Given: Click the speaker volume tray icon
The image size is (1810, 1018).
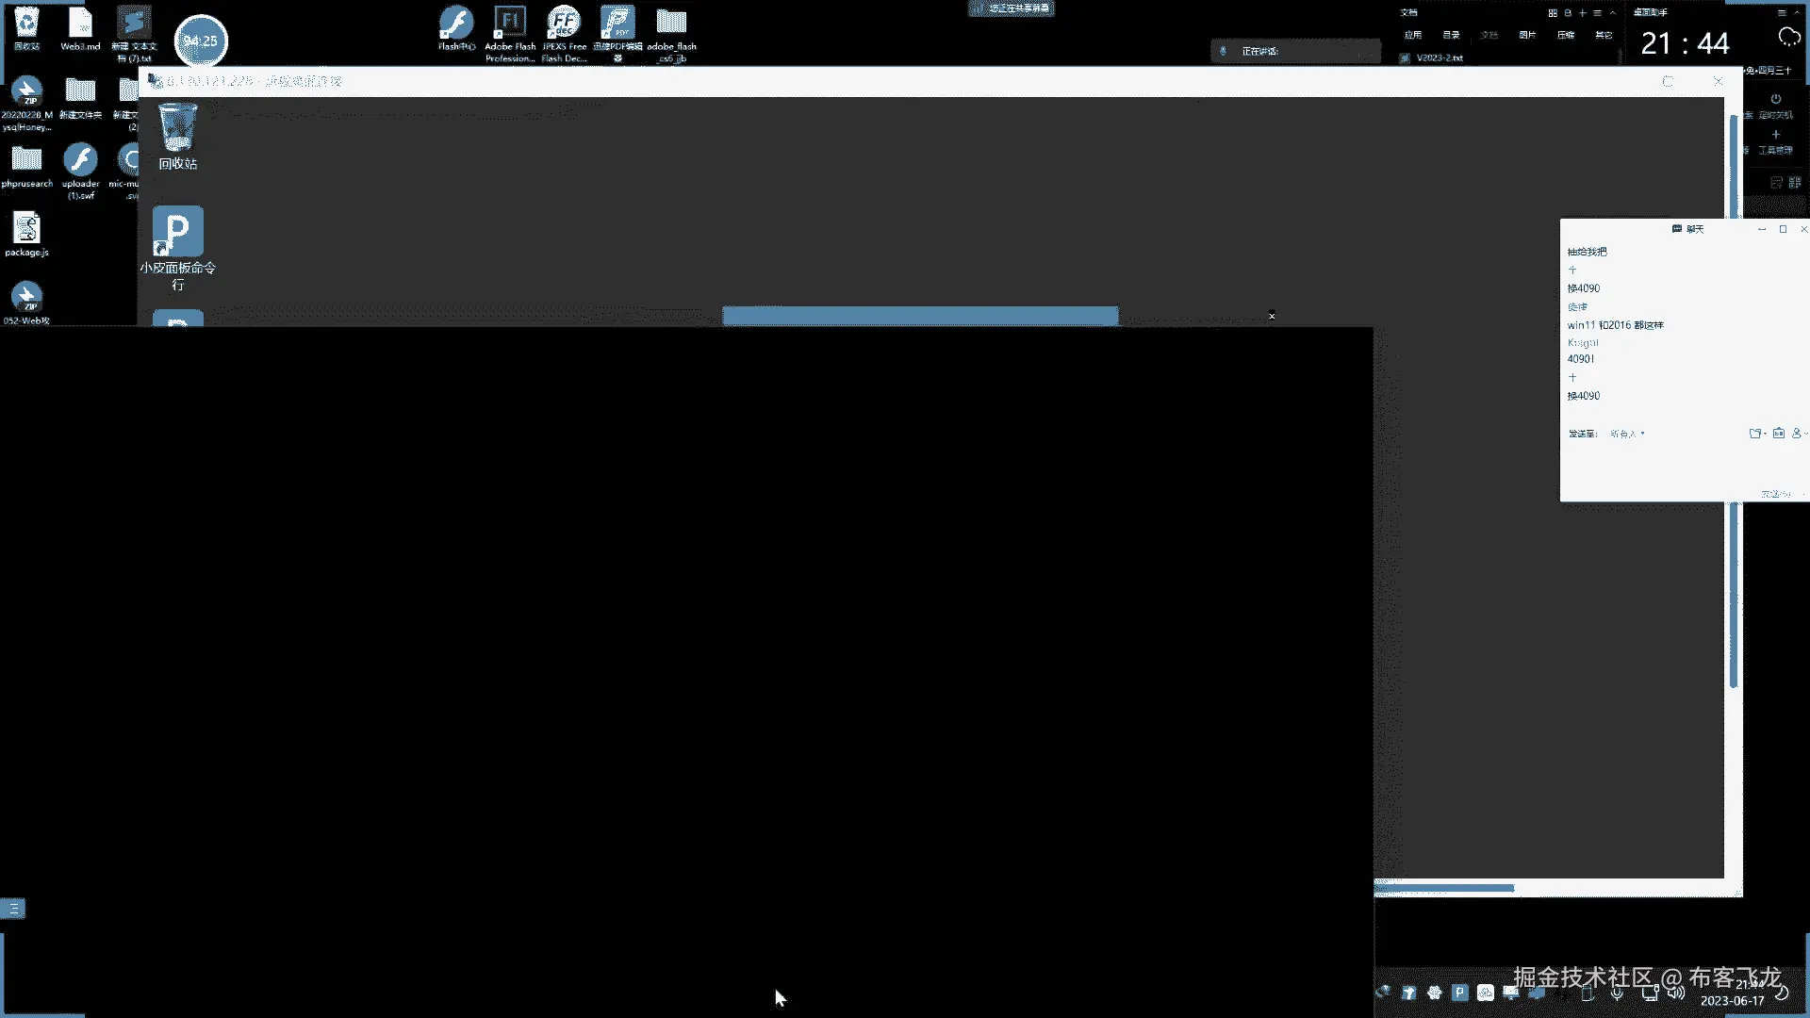Looking at the screenshot, I should point(1675,993).
